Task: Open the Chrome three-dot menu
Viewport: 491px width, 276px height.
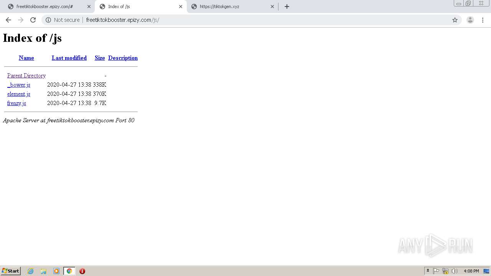Action: point(483,20)
